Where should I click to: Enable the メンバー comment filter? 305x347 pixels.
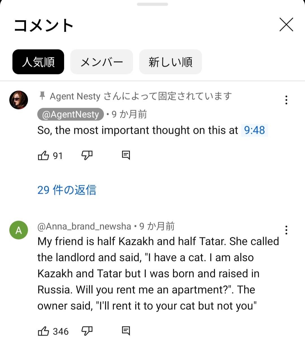point(102,62)
